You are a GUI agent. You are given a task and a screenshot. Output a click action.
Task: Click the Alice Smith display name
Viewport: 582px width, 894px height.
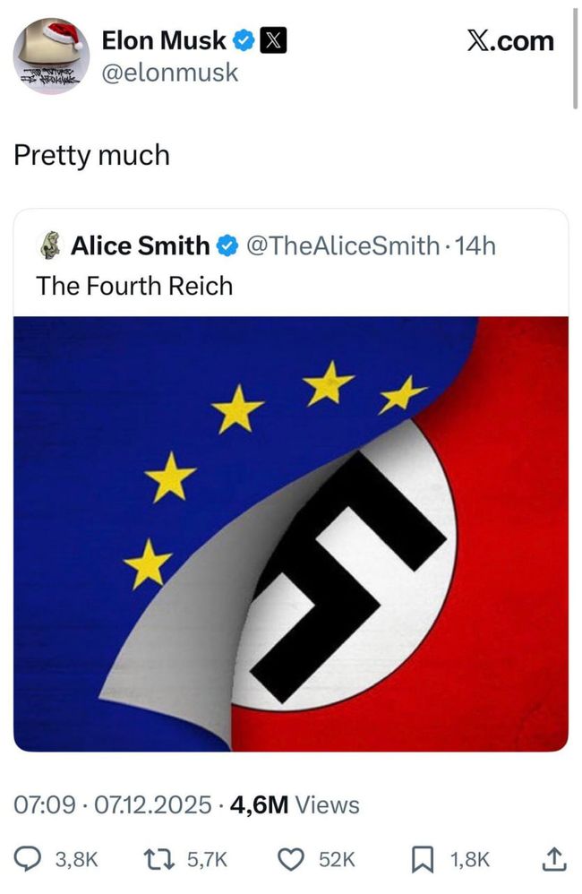[x=140, y=245]
